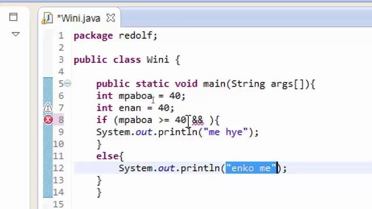
Task: Click 'println' on line 12
Action: pos(201,168)
